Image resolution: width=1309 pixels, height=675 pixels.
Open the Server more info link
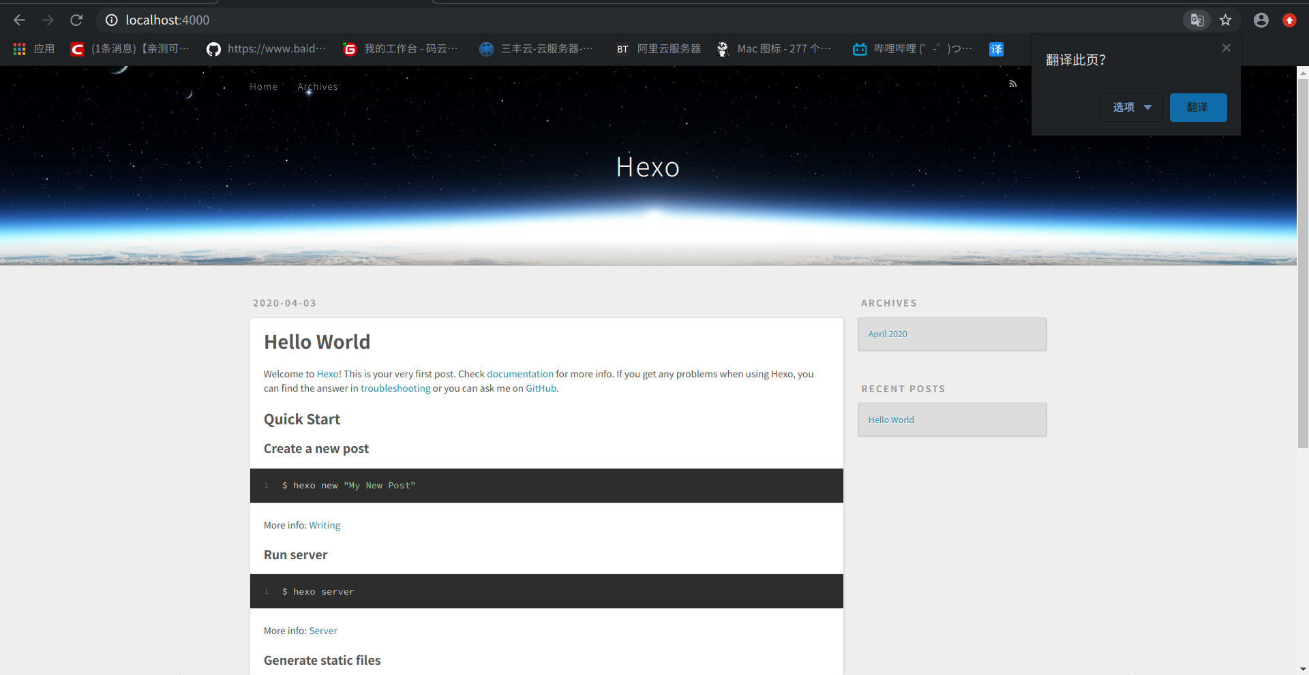(x=323, y=631)
